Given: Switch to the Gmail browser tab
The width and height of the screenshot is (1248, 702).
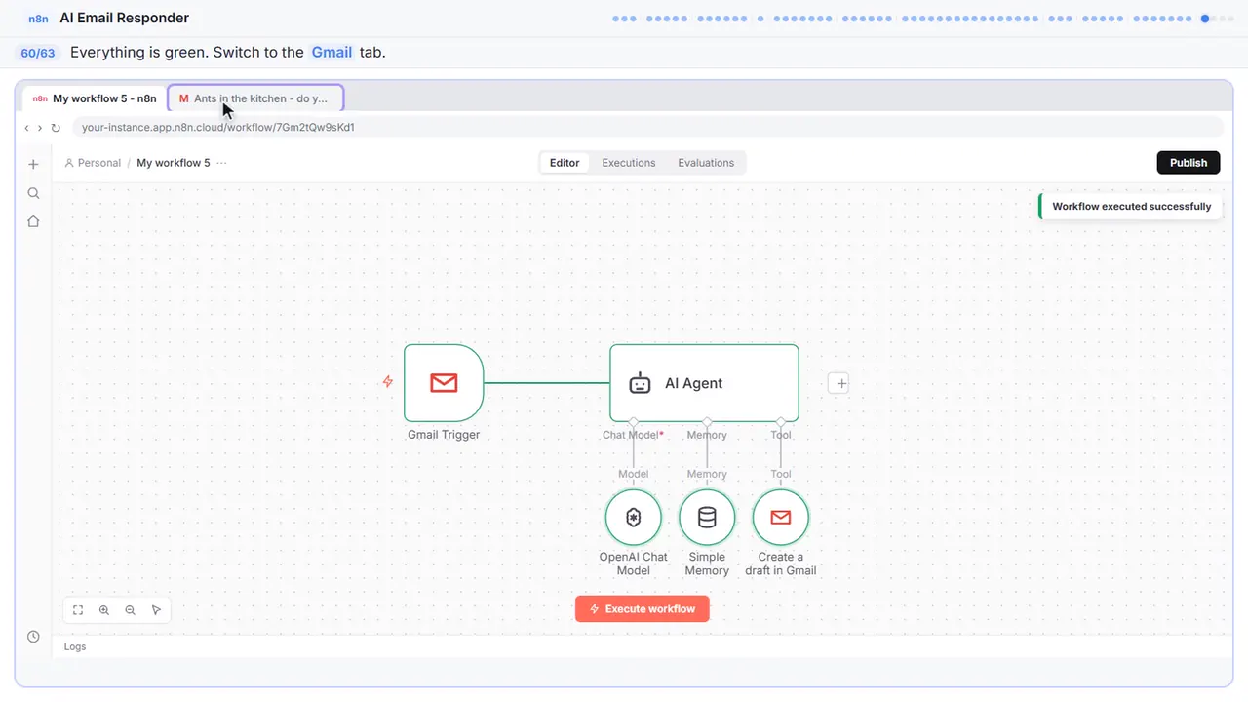Looking at the screenshot, I should [x=255, y=98].
